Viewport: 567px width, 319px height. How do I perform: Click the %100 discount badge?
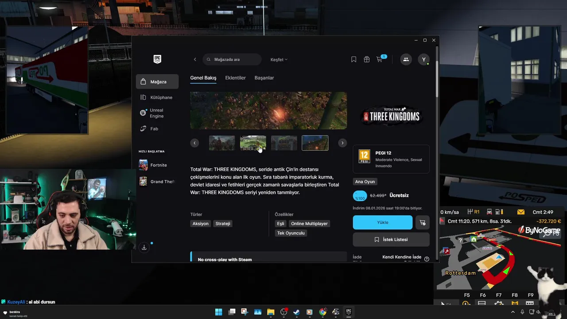[x=360, y=196]
